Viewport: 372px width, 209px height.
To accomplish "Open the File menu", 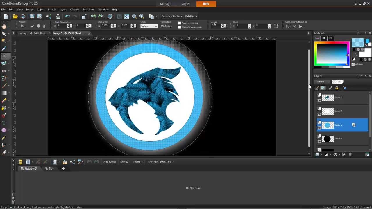I will tap(3, 10).
